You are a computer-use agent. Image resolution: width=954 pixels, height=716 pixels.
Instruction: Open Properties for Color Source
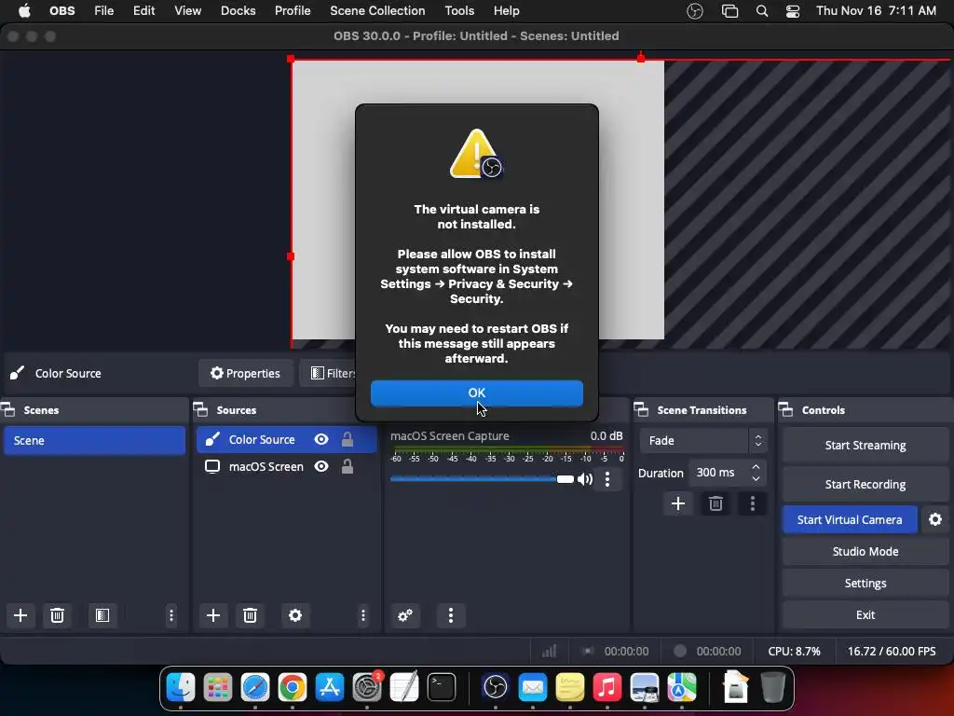(246, 373)
